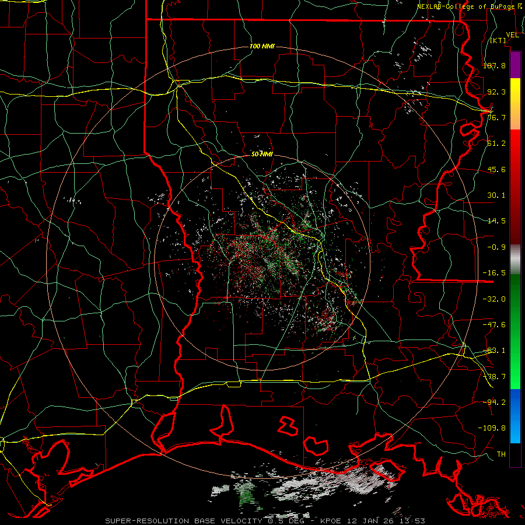
Task: Click the gray near-zero segment of color bar
Action: (515, 259)
